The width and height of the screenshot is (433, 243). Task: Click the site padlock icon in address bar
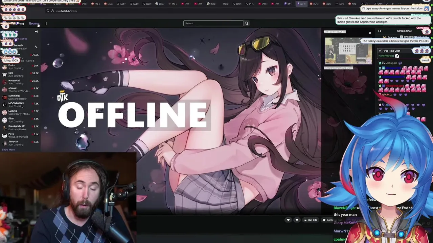(x=52, y=11)
